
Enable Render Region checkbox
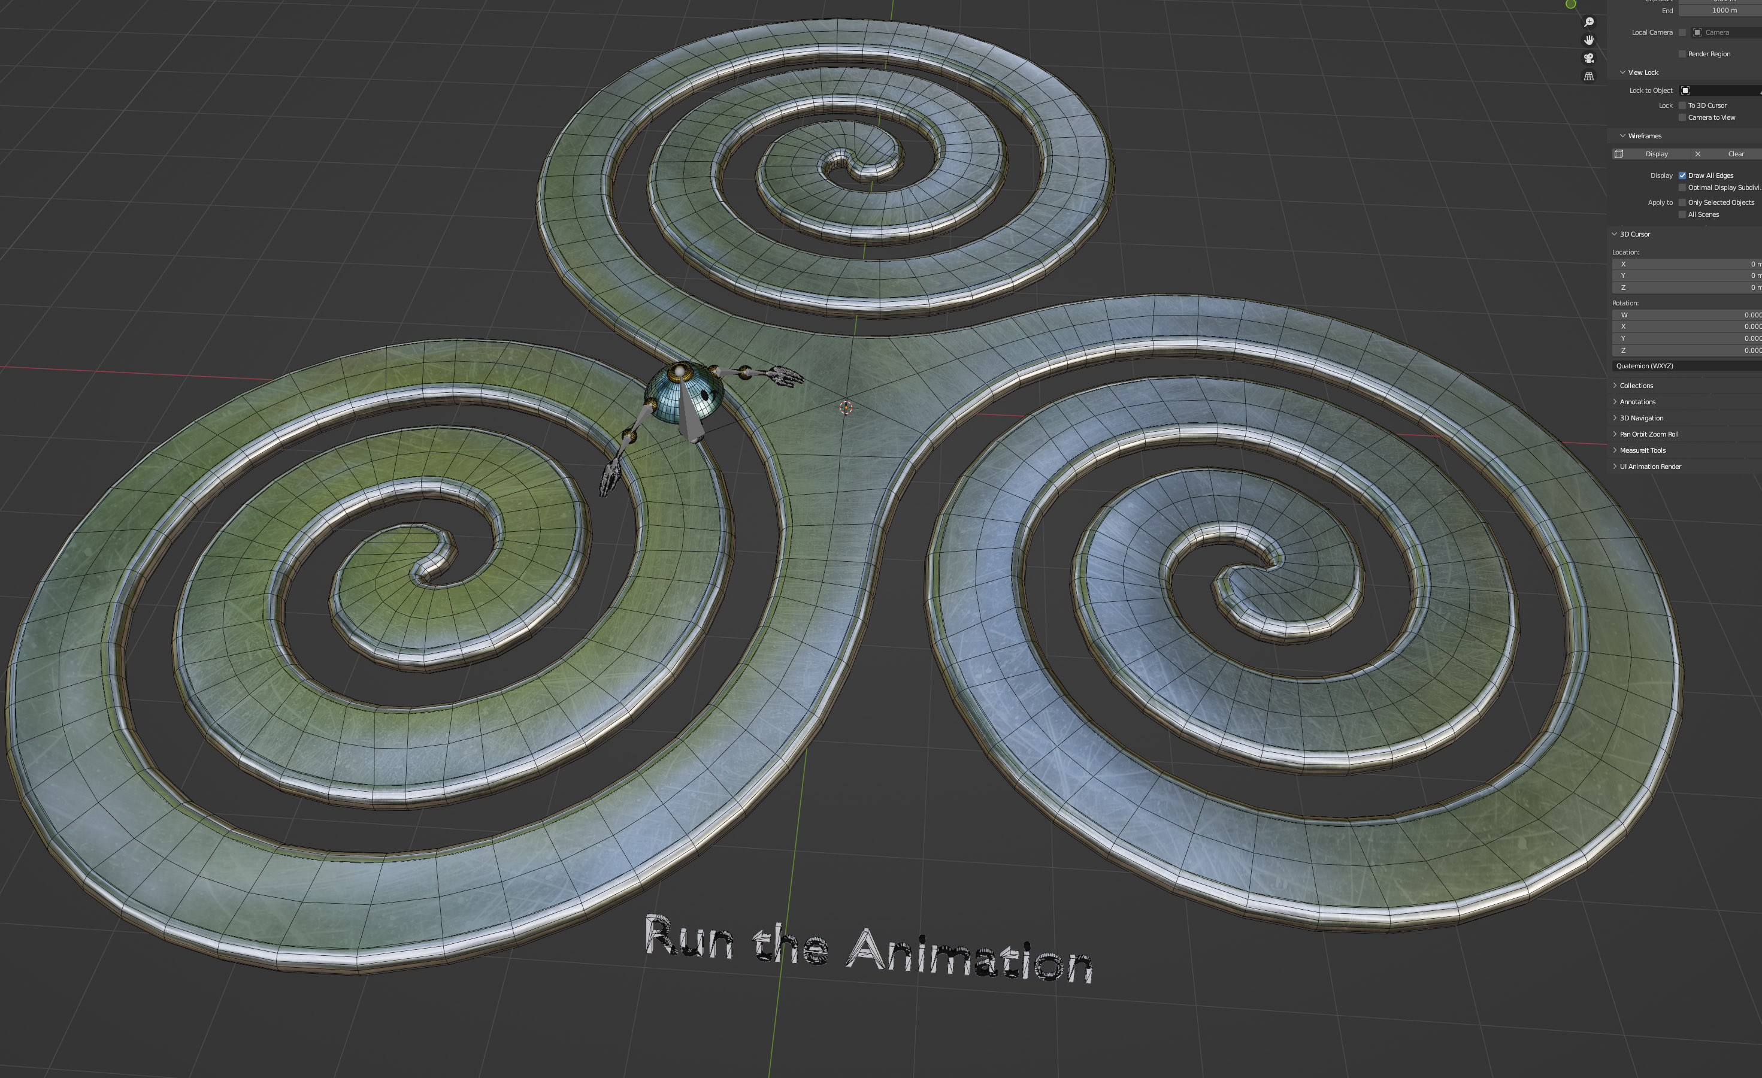coord(1682,54)
